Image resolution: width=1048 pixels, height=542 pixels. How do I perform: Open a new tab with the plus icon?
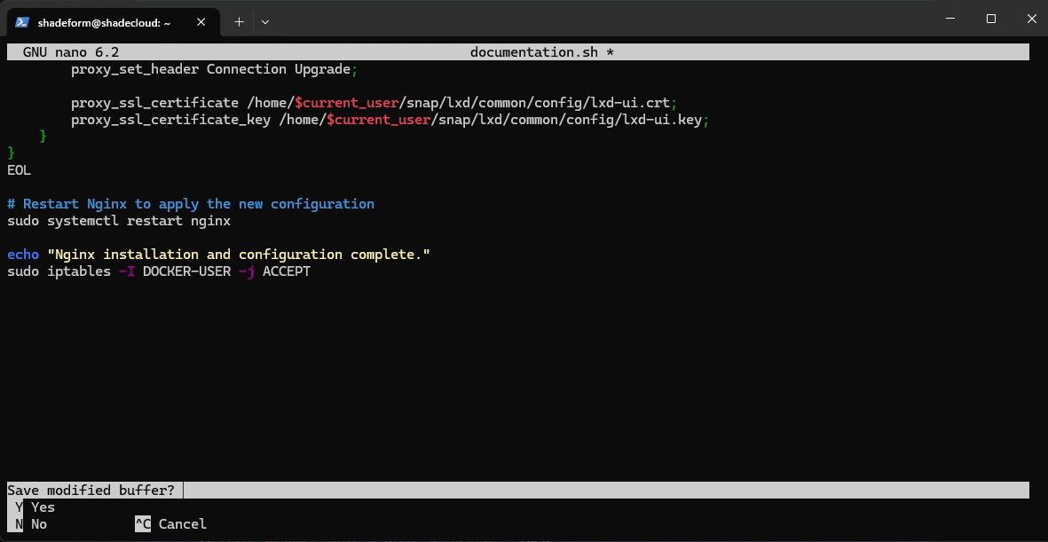point(238,22)
